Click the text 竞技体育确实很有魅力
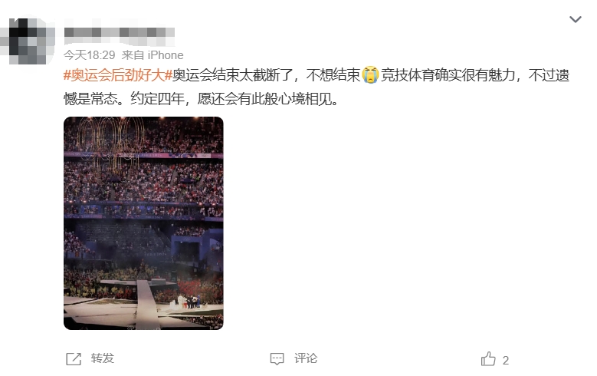The image size is (597, 376). [x=448, y=75]
